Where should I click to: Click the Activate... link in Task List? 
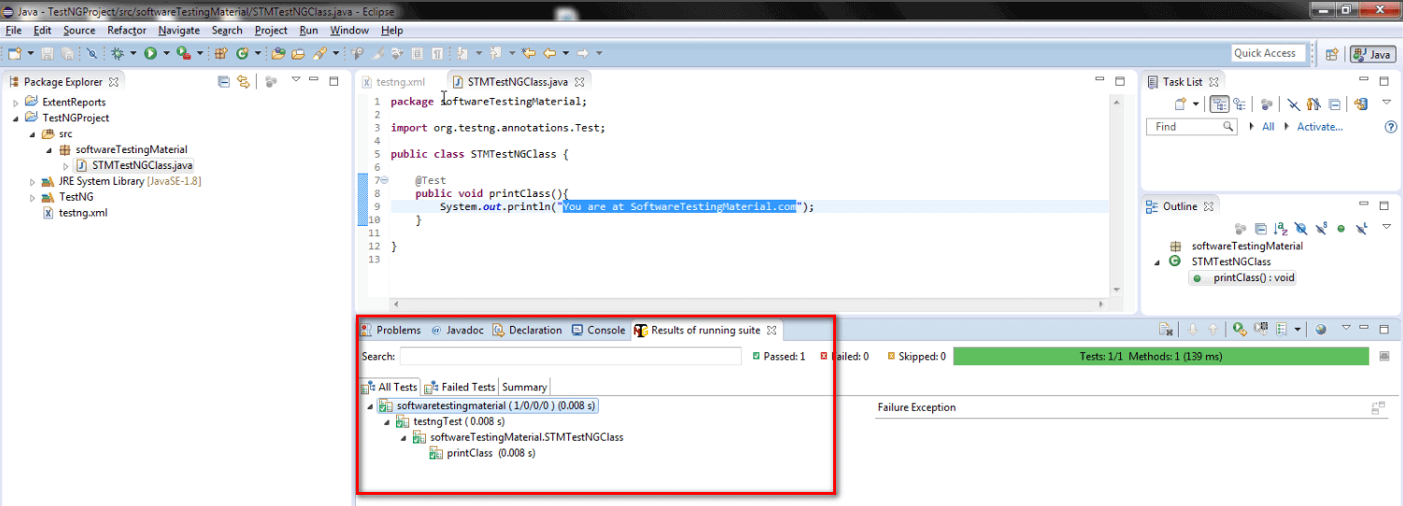(x=1320, y=127)
